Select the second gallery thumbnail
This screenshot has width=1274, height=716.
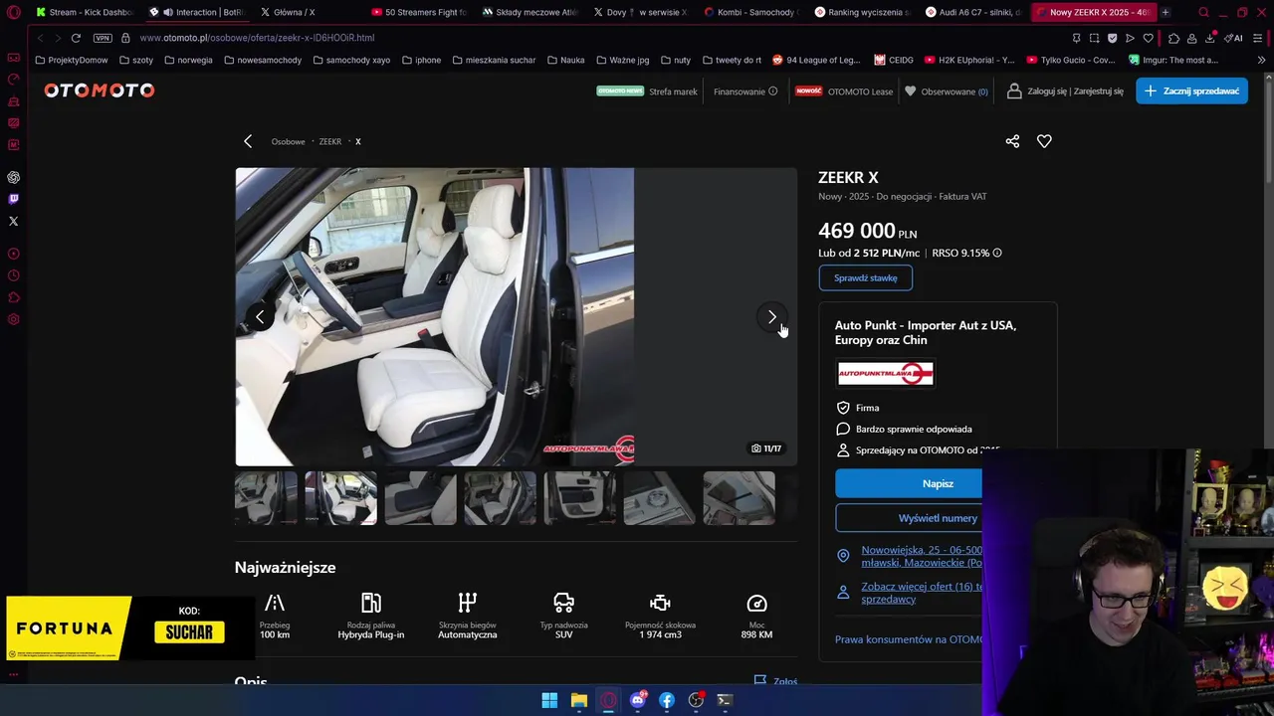[x=340, y=497]
